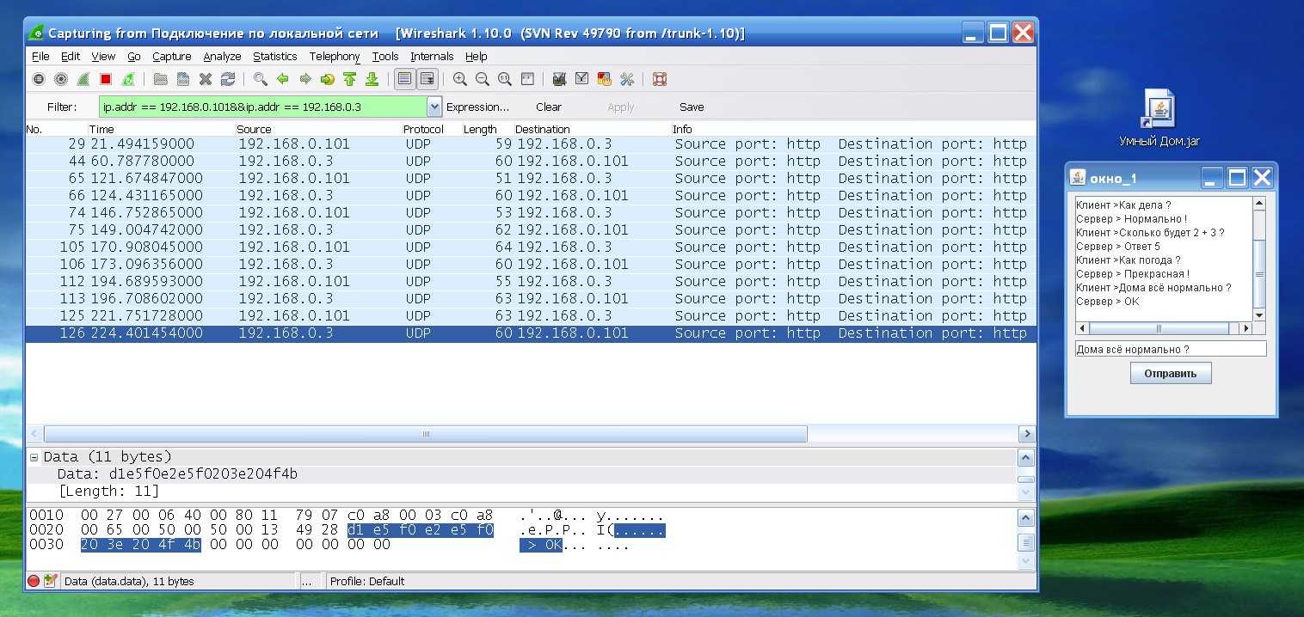Open the Help lifebuoy icon
This screenshot has height=617, width=1304.
[x=660, y=79]
